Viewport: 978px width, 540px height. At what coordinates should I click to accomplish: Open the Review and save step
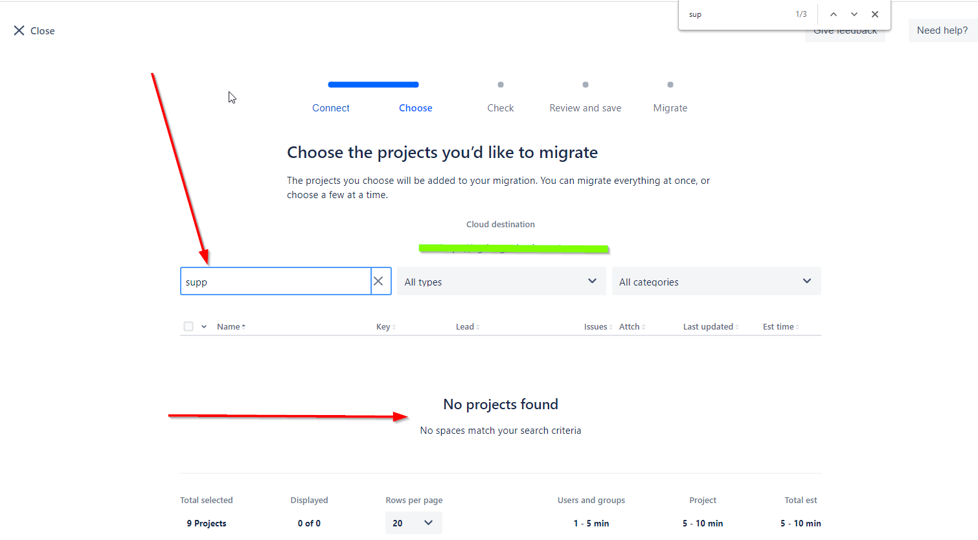click(586, 108)
